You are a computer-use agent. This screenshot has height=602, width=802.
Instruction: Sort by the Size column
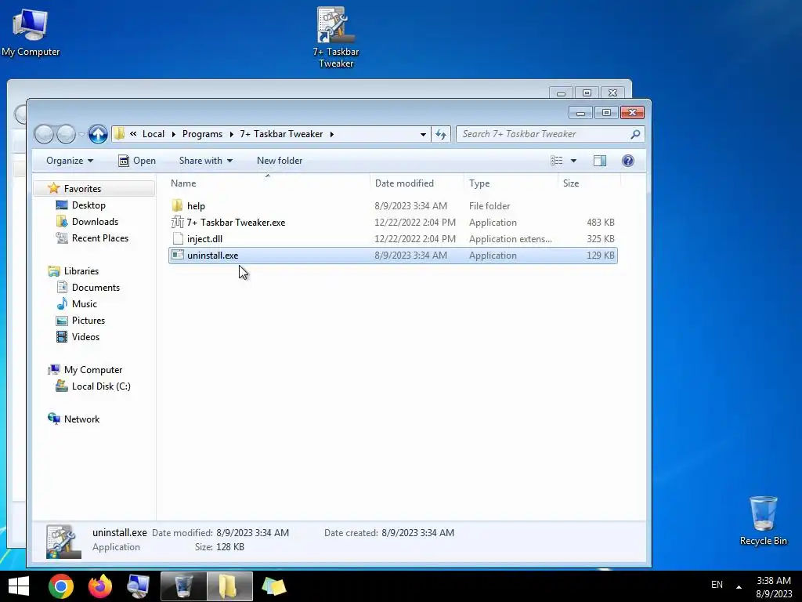[589, 183]
